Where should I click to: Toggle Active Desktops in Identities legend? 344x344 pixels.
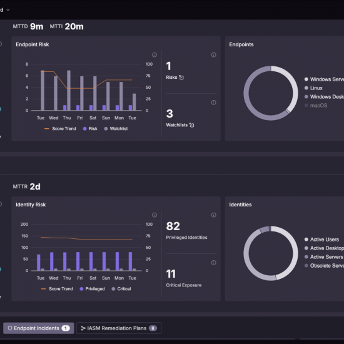pos(324,248)
